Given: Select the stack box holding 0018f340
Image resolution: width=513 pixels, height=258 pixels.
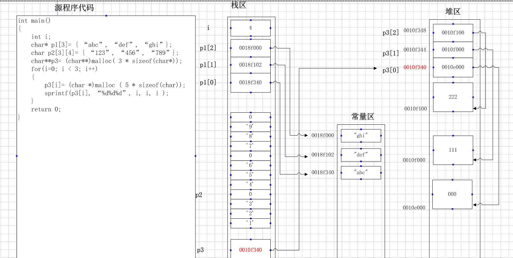Looking at the screenshot, I should [x=251, y=83].
